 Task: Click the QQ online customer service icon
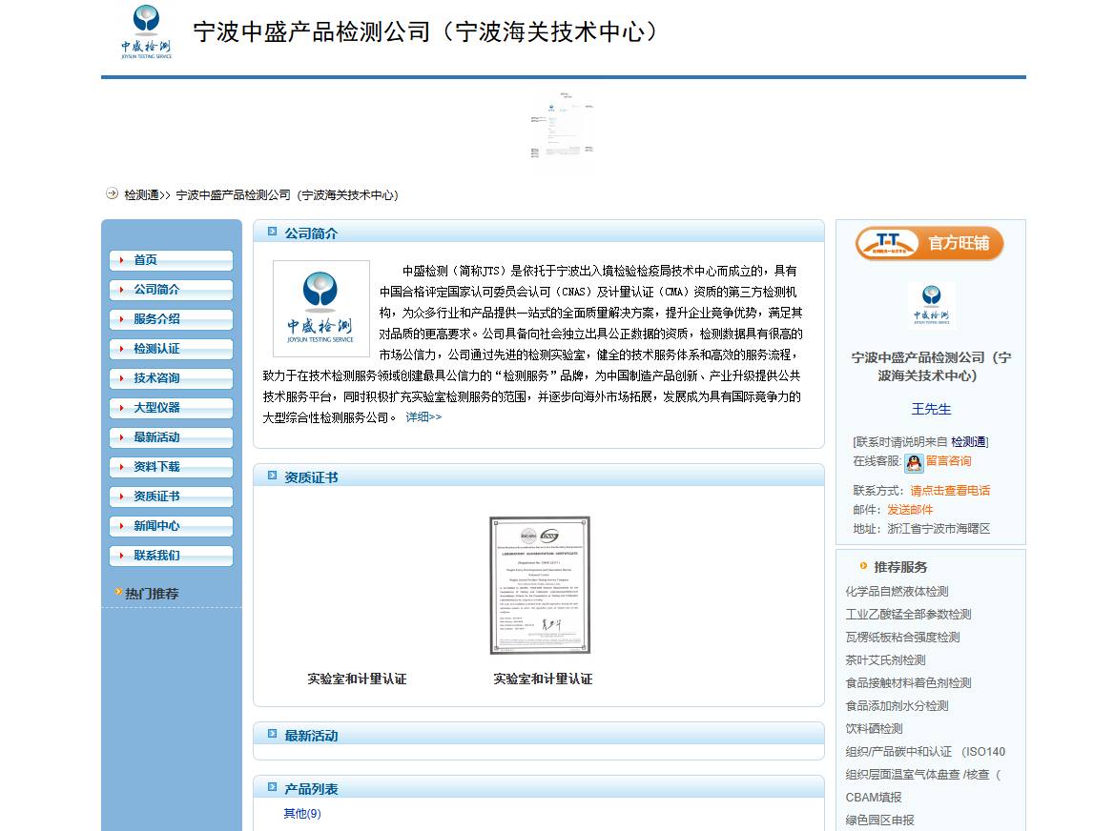pos(914,462)
